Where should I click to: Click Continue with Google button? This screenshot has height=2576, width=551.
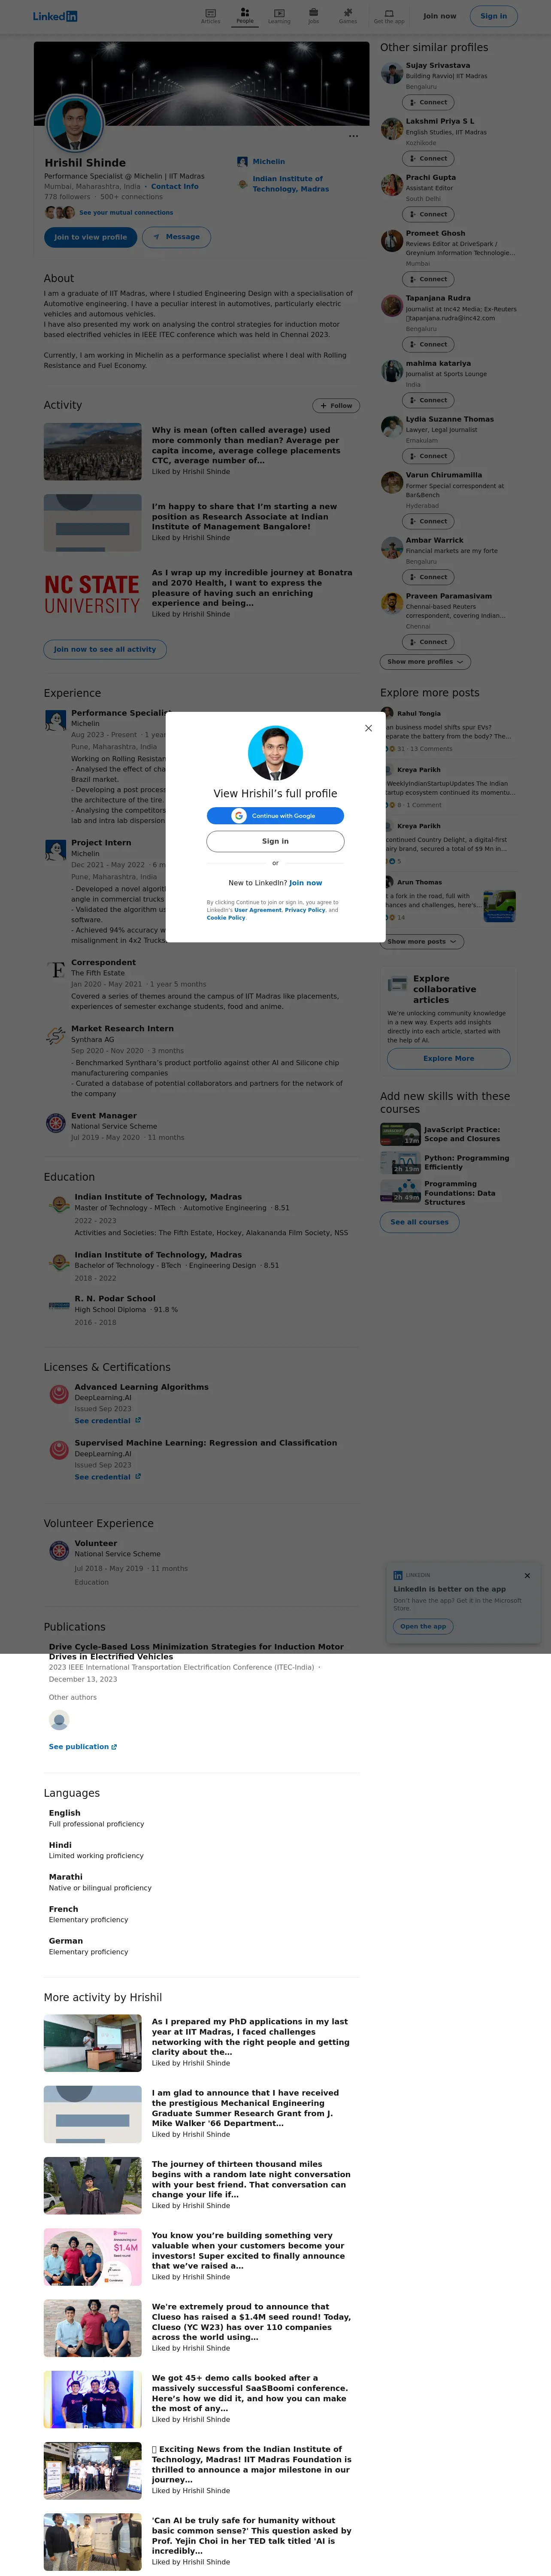(x=275, y=816)
